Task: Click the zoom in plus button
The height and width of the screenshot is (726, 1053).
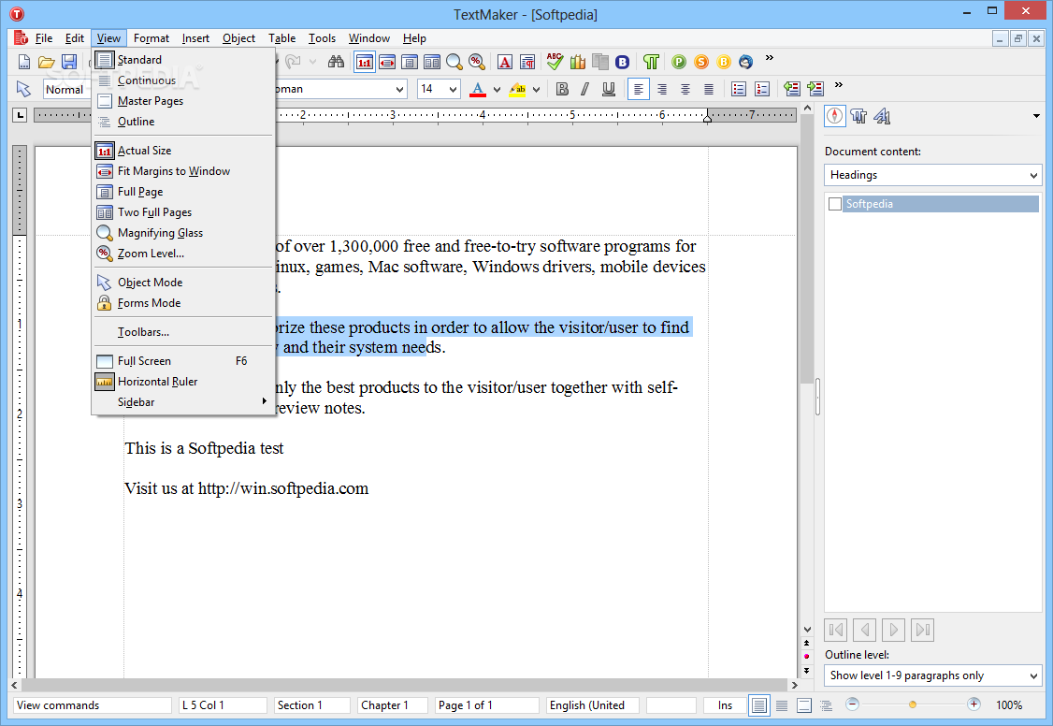Action: click(x=974, y=704)
